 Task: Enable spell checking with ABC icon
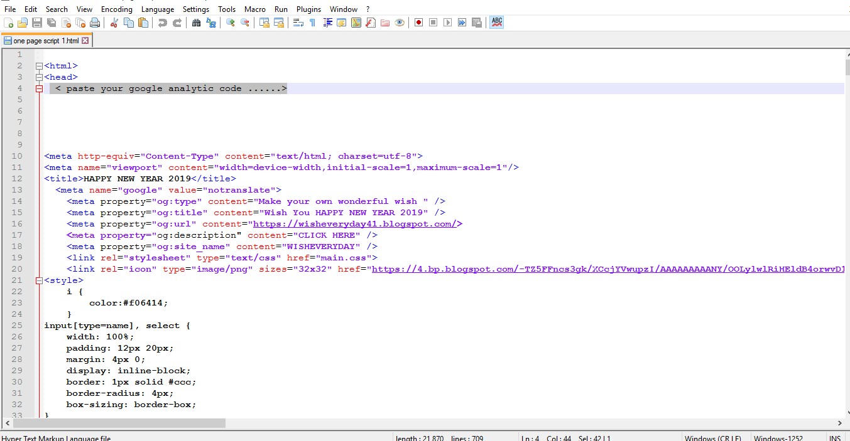coord(496,23)
